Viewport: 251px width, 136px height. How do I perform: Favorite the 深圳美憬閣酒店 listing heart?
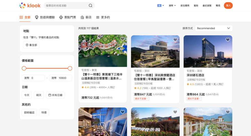(x=175, y=40)
